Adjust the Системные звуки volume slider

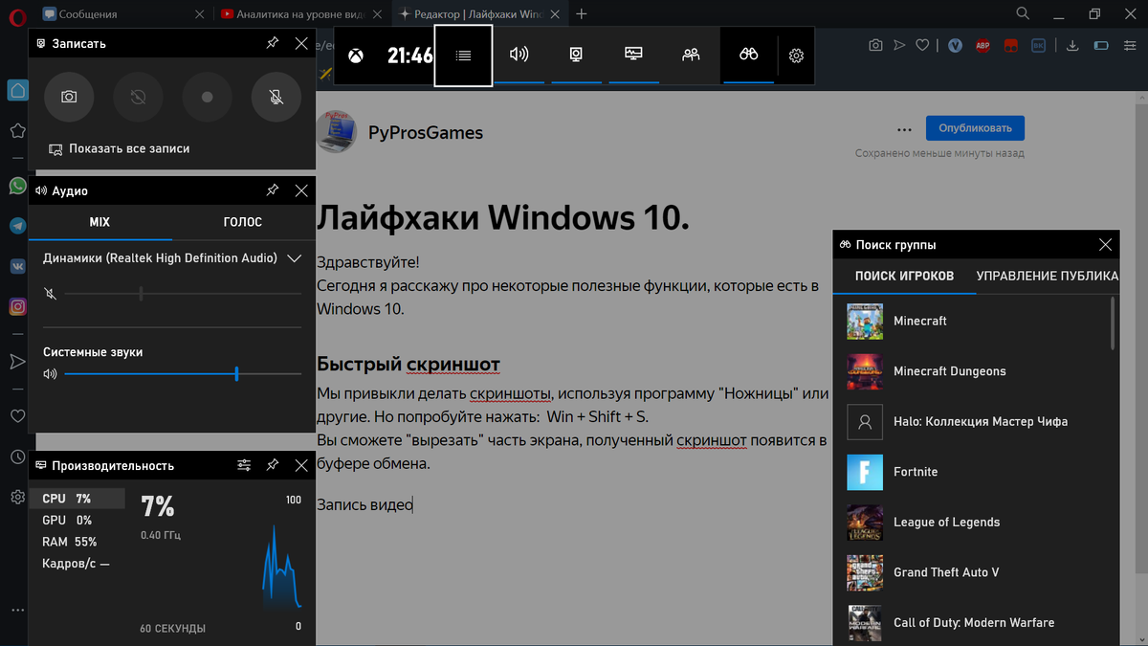pyautogui.click(x=235, y=374)
